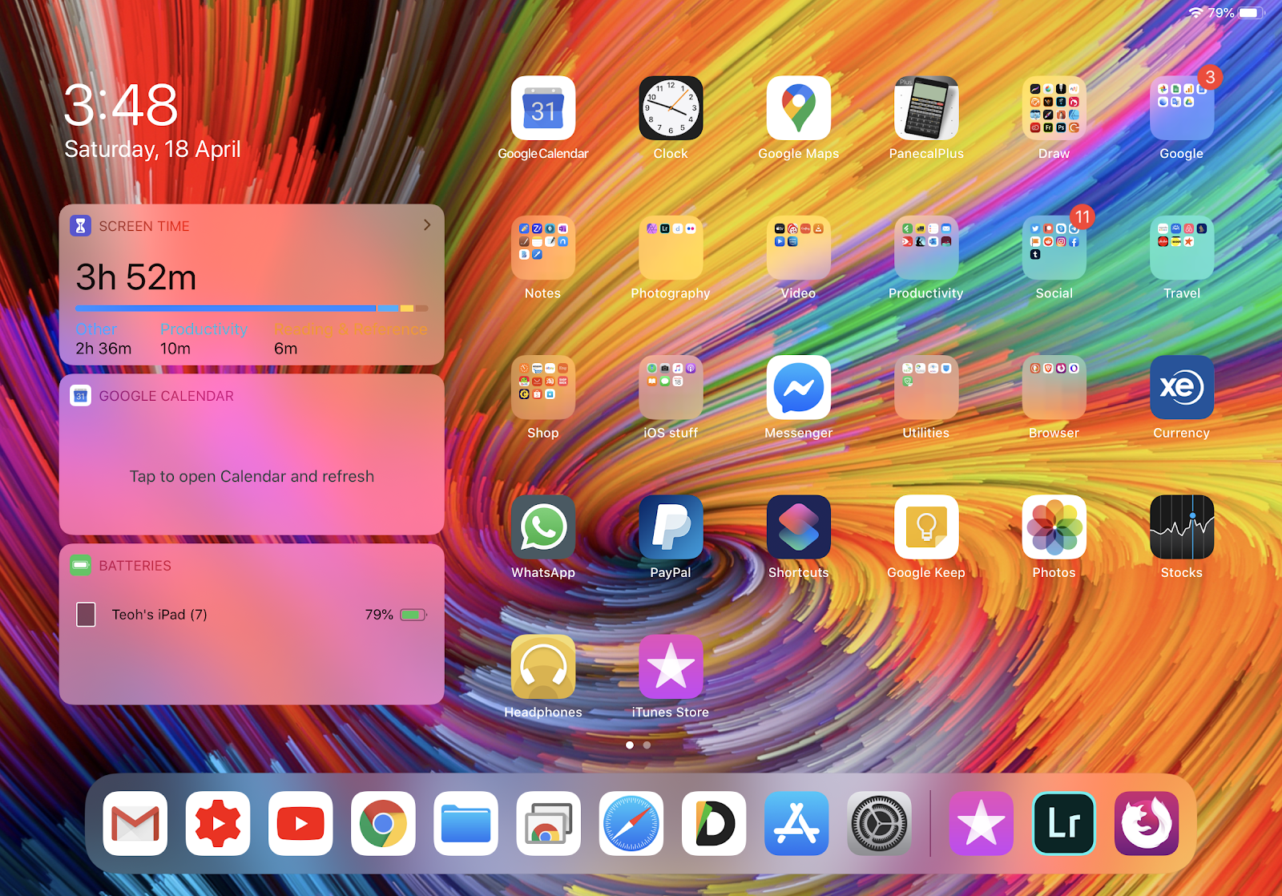Open Firefox from the dock
1282x896 pixels.
coord(1147,824)
